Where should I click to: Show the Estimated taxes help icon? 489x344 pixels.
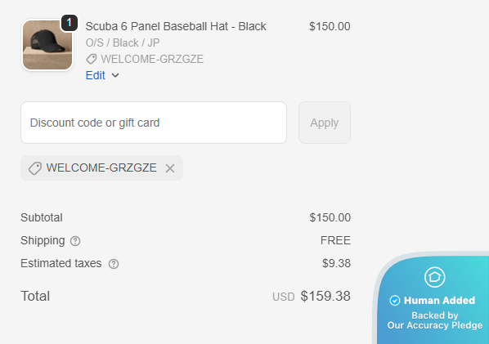pos(114,264)
